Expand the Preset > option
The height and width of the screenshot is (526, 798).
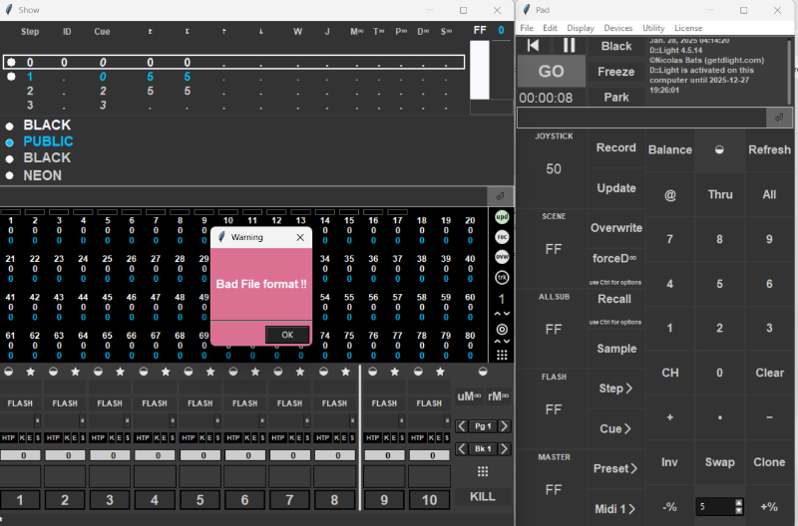click(x=615, y=468)
